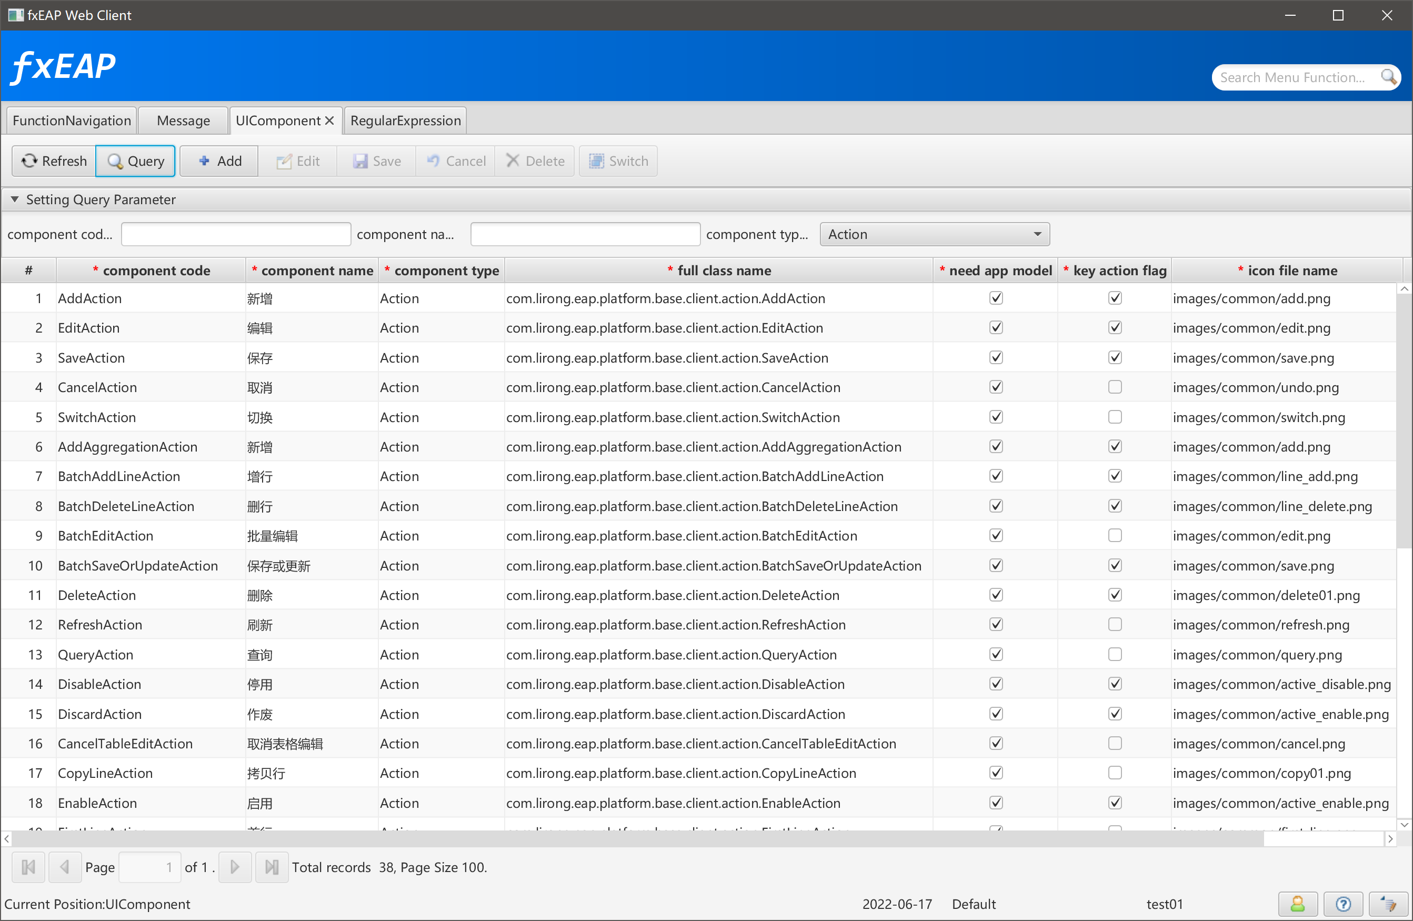Toggle key action flag for CancelAction

pyautogui.click(x=1115, y=387)
